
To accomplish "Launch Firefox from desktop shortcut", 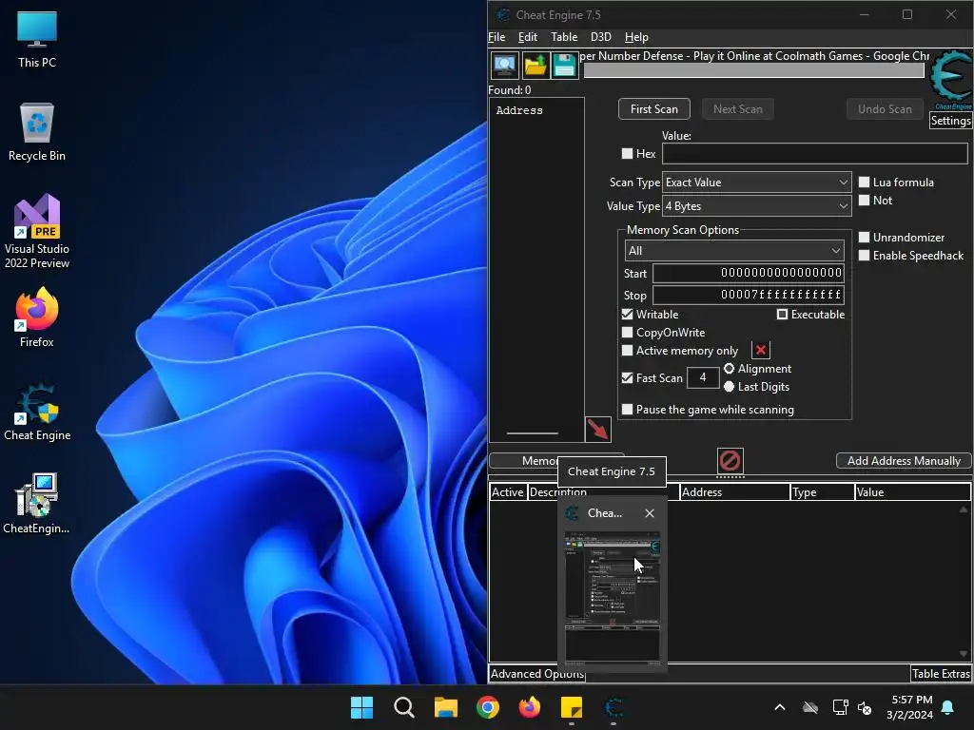I will 37,317.
